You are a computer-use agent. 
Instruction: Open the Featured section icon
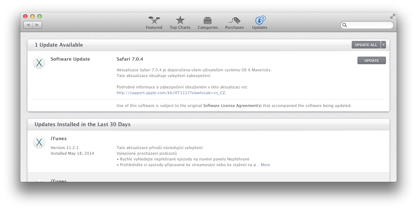tap(154, 20)
